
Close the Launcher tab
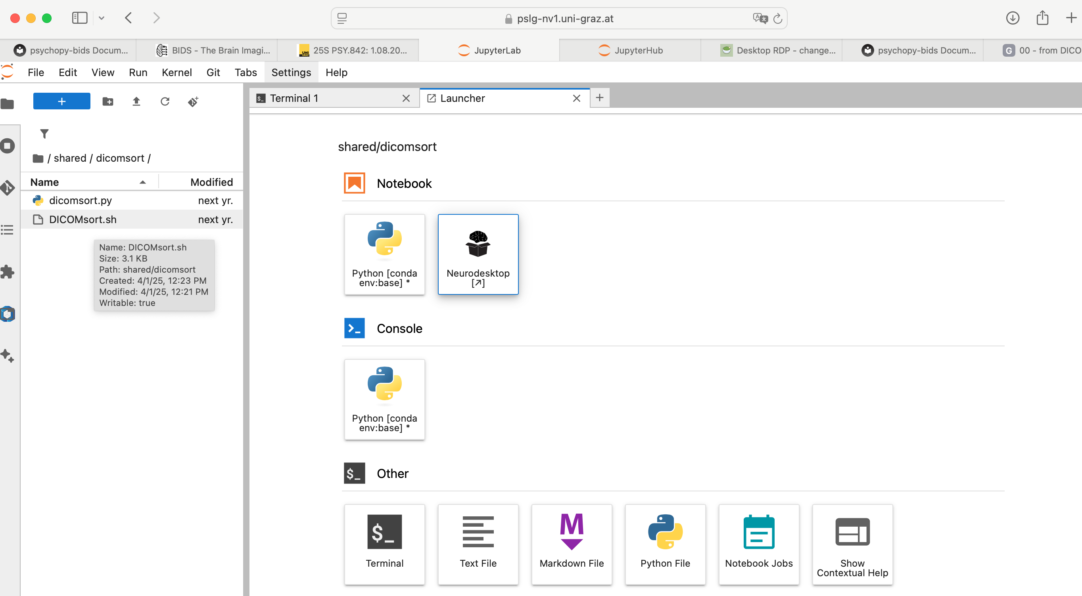pyautogui.click(x=576, y=98)
